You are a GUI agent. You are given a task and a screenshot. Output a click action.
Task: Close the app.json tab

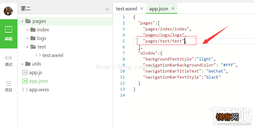pos(173,9)
